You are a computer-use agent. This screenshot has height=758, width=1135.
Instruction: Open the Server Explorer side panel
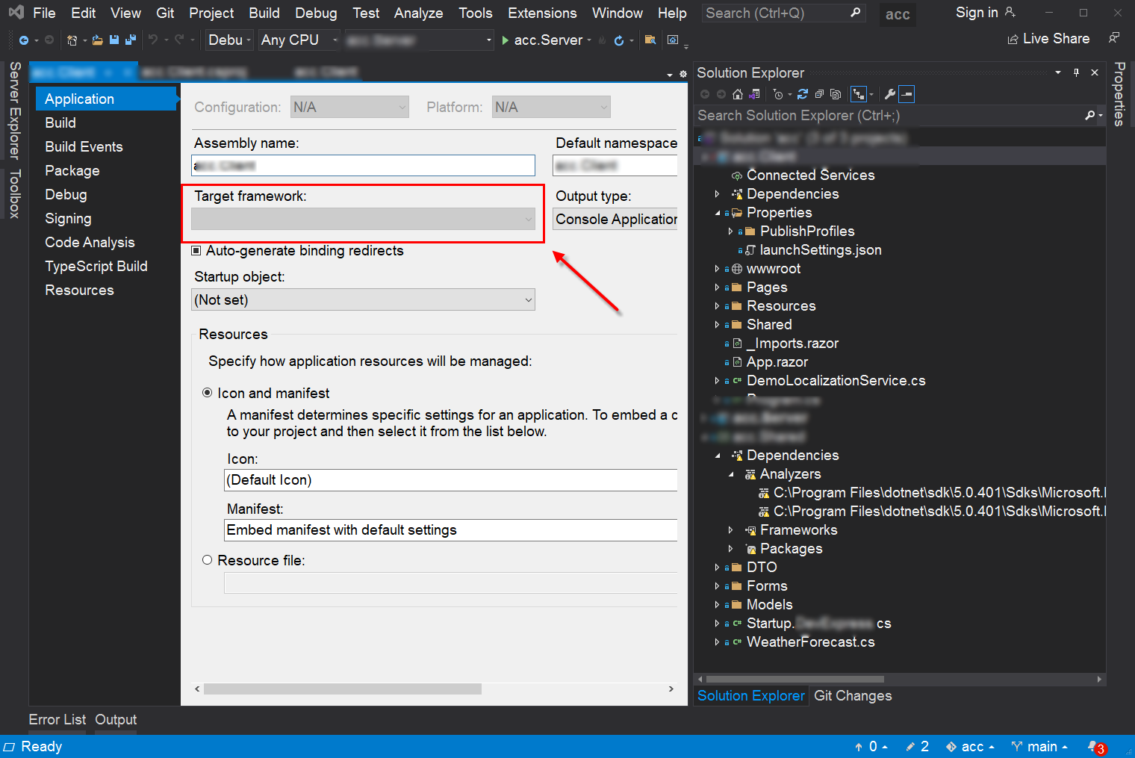click(14, 111)
